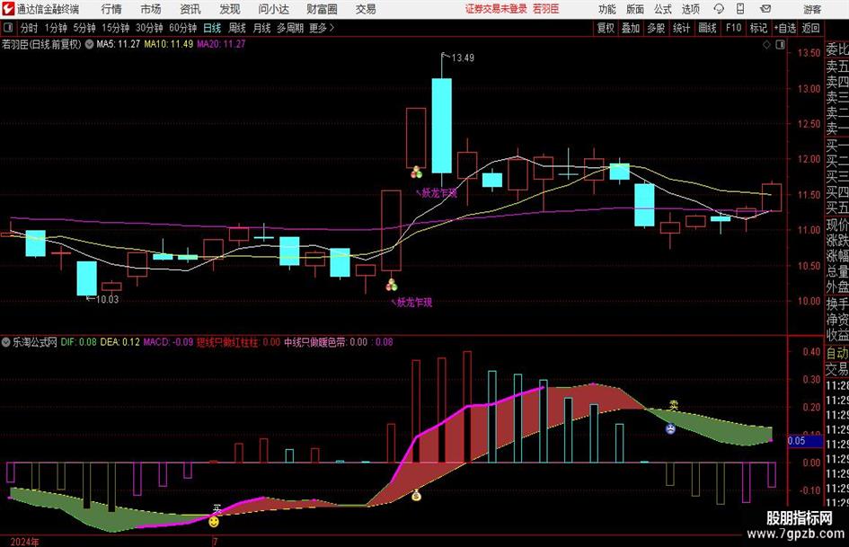Open the 公式 menu

pos(663,9)
